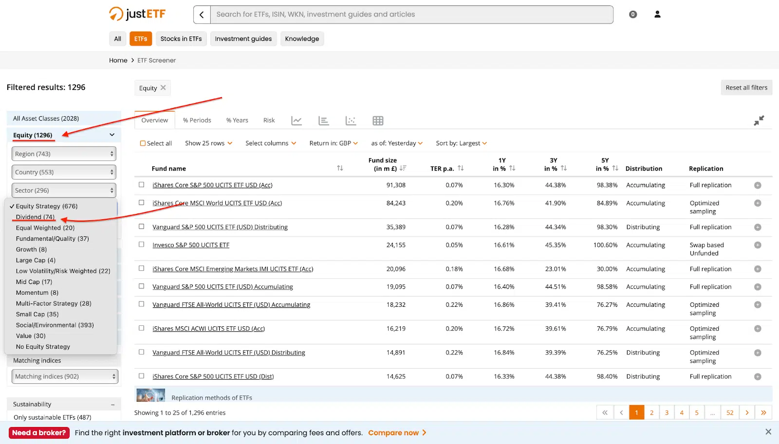Change Return in: GBP currency
The image size is (779, 444).
point(334,143)
